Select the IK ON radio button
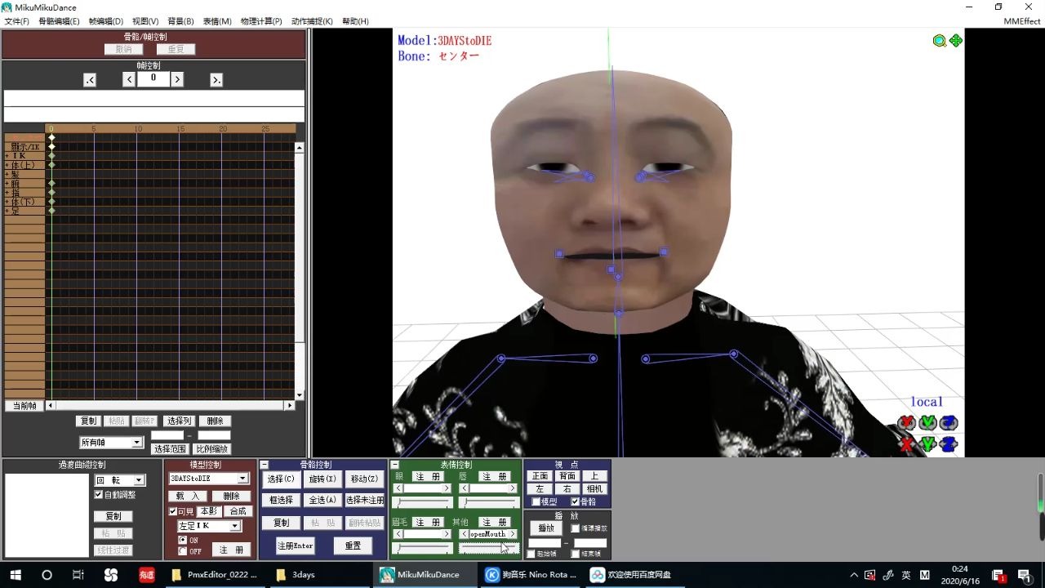The height and width of the screenshot is (588, 1045). [182, 540]
